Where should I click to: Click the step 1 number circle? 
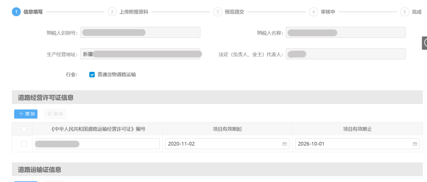(x=16, y=12)
